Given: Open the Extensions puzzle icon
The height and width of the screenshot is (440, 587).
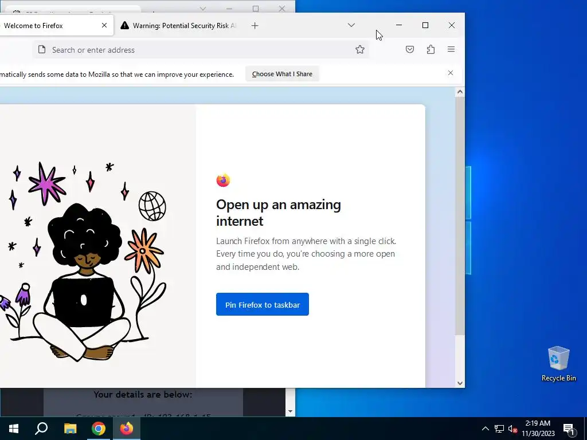Looking at the screenshot, I should coord(431,49).
